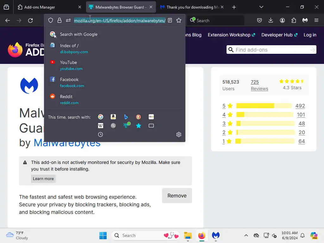Toggle reader view for this page
The height and width of the screenshot is (243, 324).
click(x=170, y=20)
